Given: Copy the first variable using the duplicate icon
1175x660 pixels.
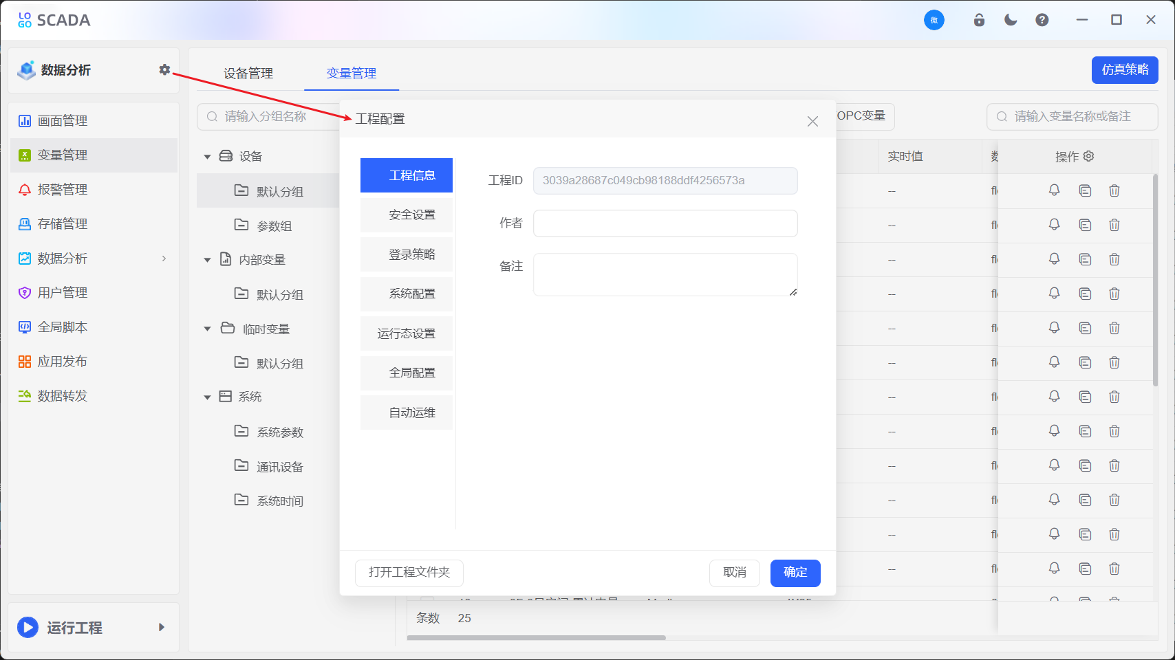Looking at the screenshot, I should 1085,190.
